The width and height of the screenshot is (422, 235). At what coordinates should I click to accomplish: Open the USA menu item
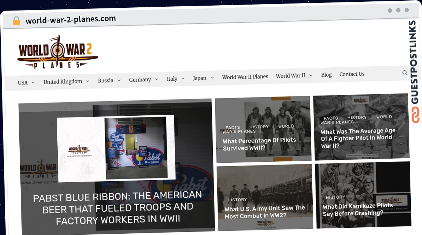(23, 83)
